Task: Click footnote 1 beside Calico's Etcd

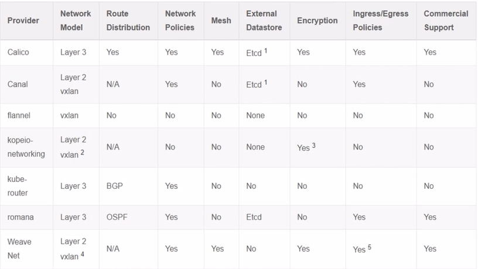Action: (x=266, y=50)
